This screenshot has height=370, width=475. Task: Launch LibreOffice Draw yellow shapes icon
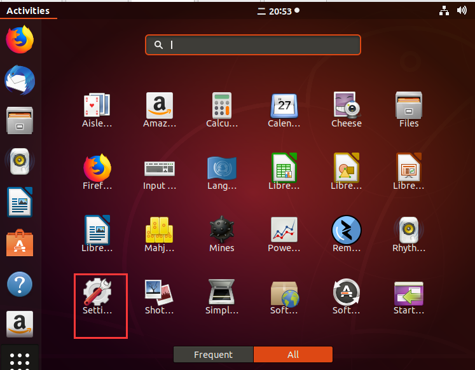tap(347, 172)
